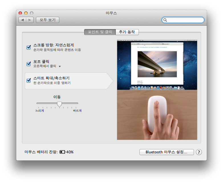Close the 마우스 preferences window
The height and width of the screenshot is (183, 223).
[20, 13]
